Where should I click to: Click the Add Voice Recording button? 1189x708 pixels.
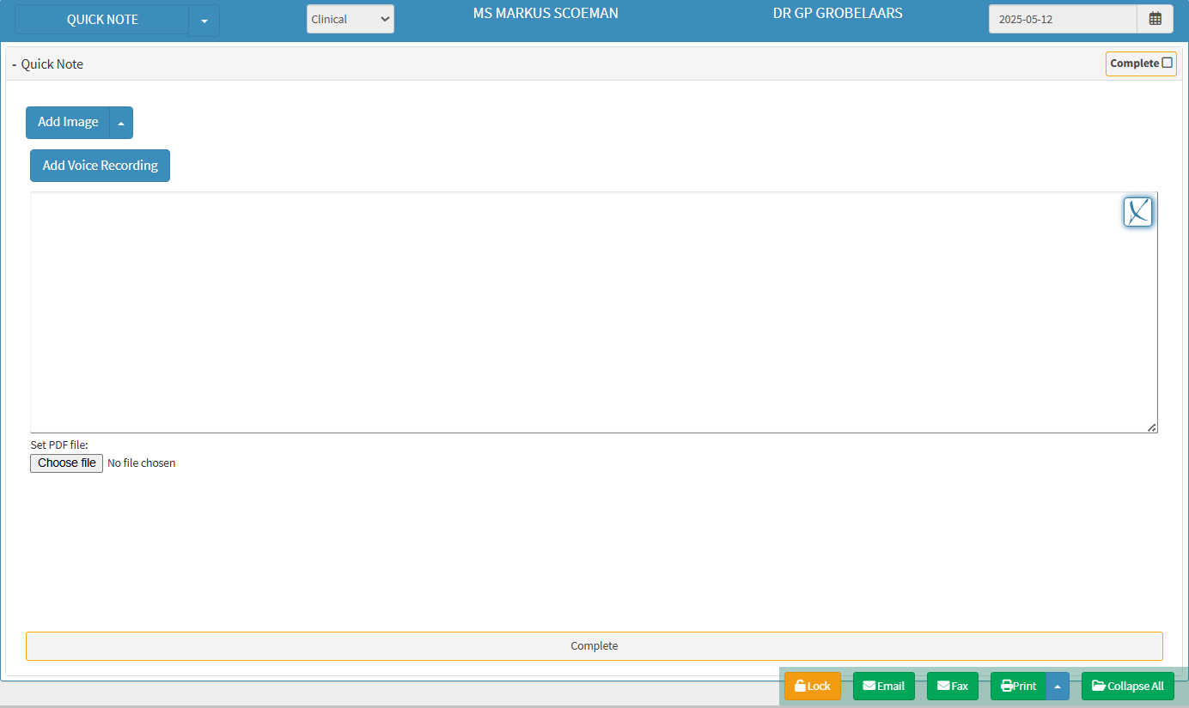pyautogui.click(x=100, y=166)
